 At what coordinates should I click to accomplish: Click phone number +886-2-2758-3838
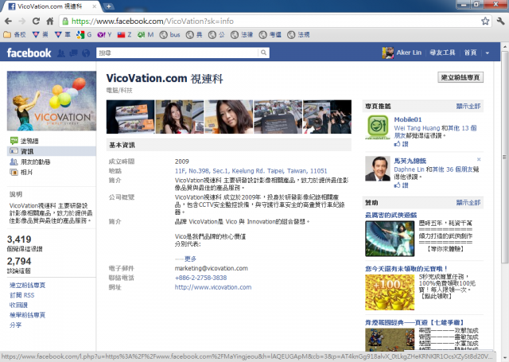[200, 278]
